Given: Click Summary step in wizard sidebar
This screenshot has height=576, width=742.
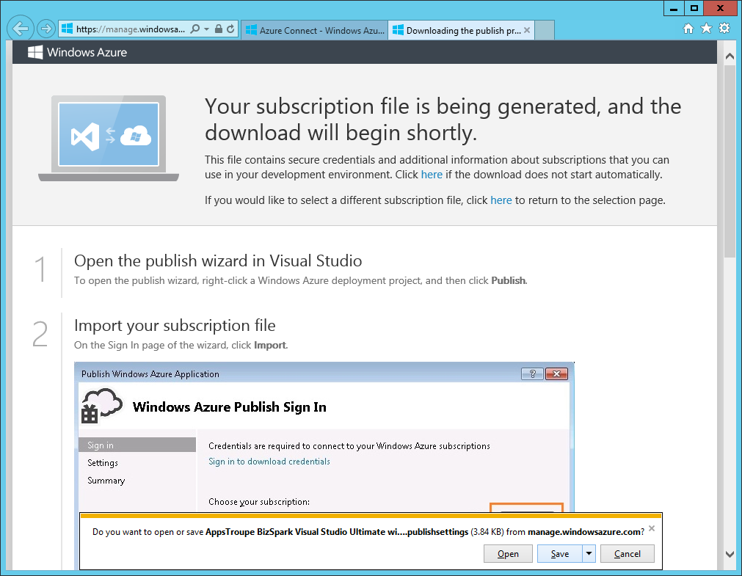Looking at the screenshot, I should point(106,481).
